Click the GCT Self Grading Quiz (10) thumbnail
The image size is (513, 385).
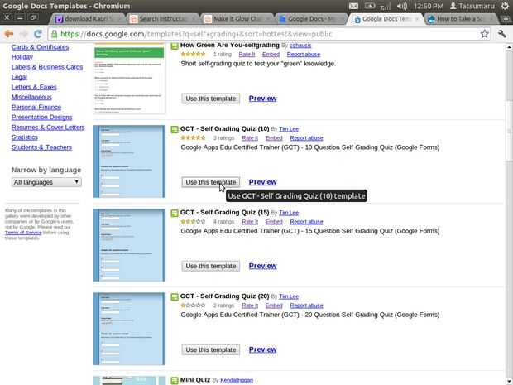[x=129, y=161]
